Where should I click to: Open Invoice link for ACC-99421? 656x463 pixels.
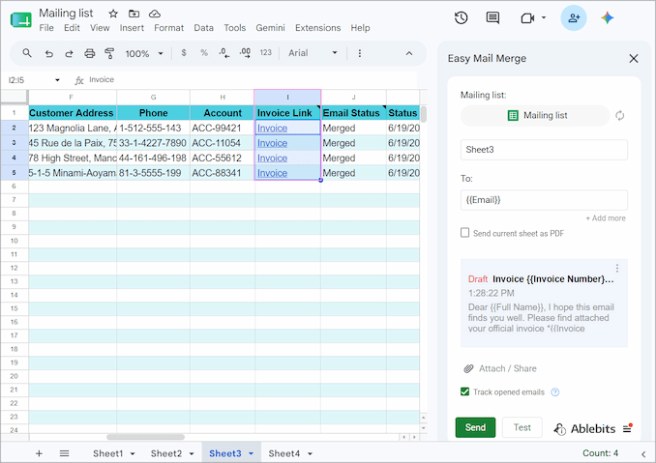pyautogui.click(x=272, y=129)
